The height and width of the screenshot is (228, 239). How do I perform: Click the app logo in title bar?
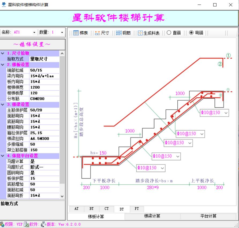click(4, 5)
